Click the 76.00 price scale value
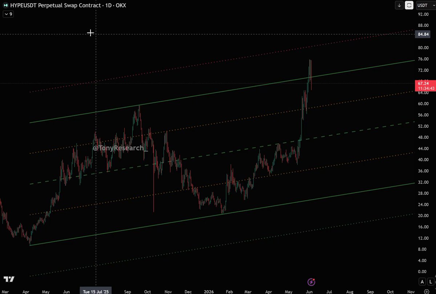This screenshot has height=294, width=436. [x=424, y=59]
